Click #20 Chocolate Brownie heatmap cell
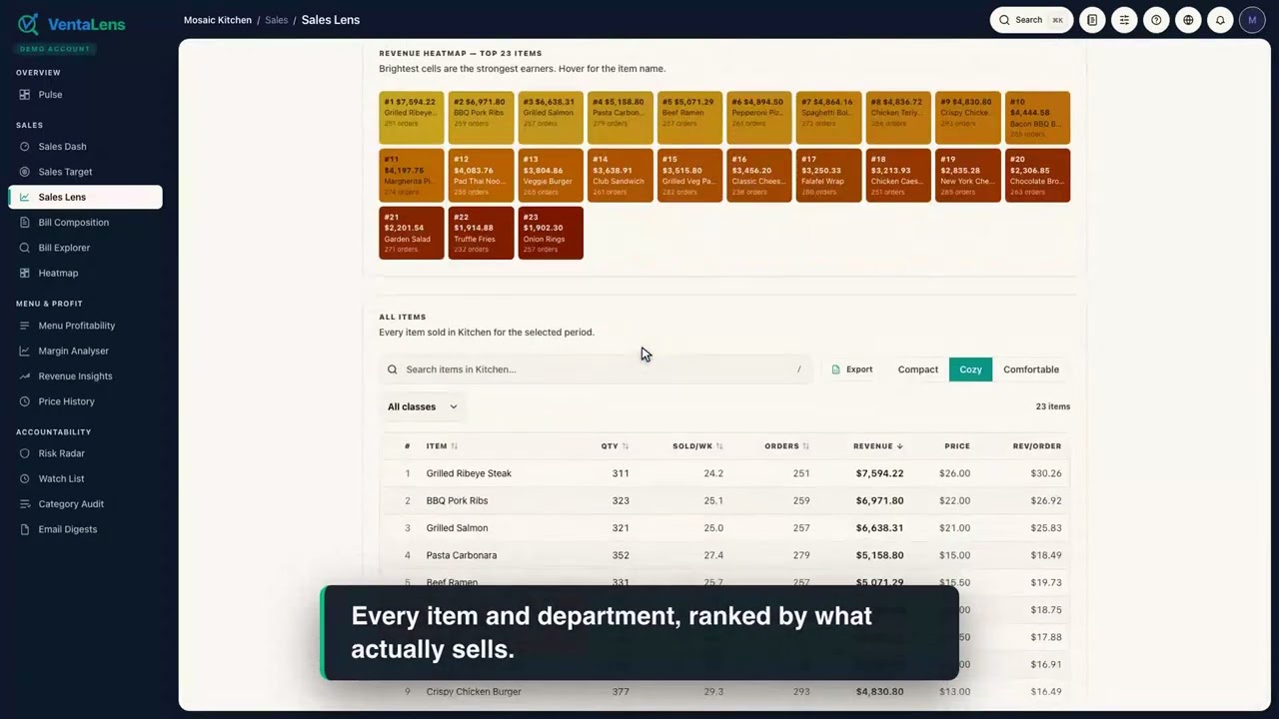 1037,176
